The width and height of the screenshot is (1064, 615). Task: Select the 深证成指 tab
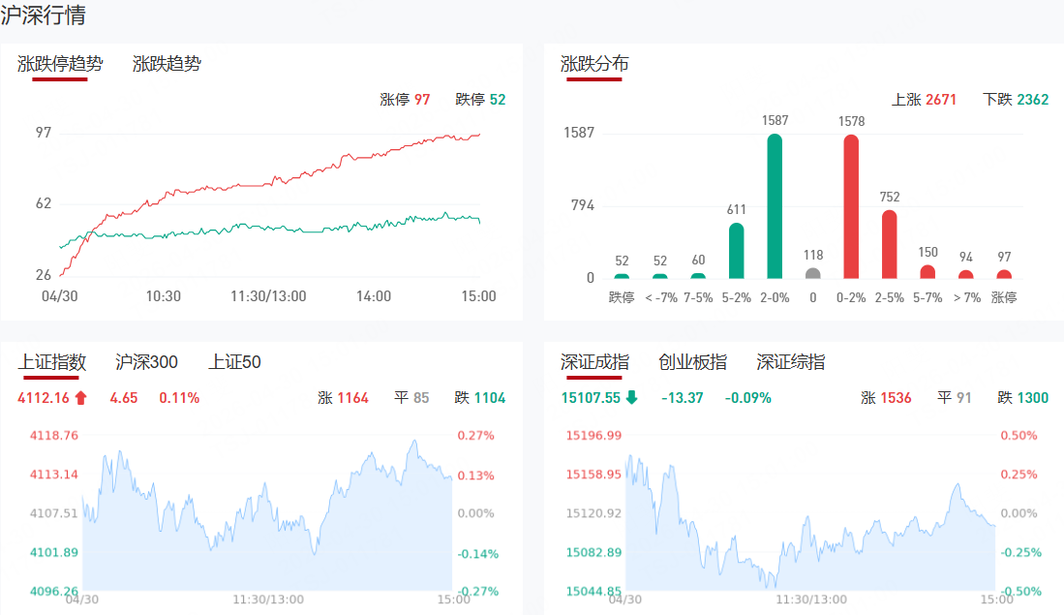(x=594, y=362)
